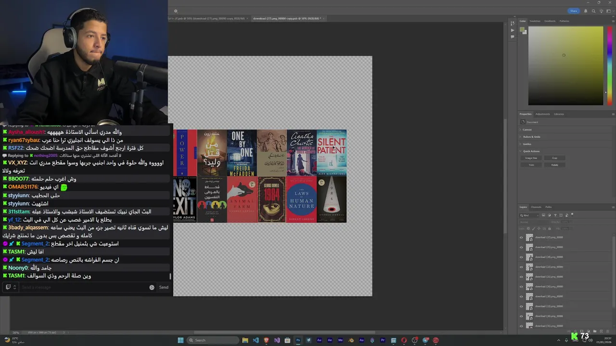Click the vertical hue spectrum slider
This screenshot has width=616, height=346.
coord(610,65)
